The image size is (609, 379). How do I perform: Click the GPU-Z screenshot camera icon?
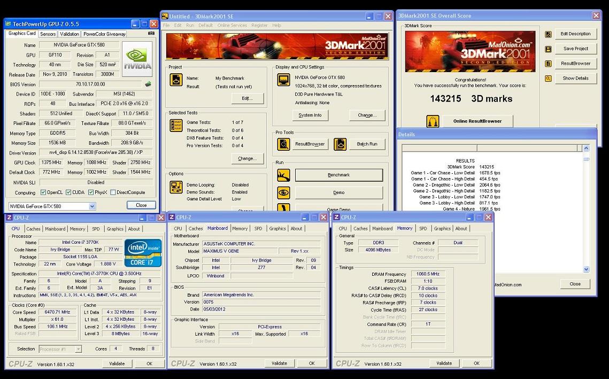coord(151,34)
